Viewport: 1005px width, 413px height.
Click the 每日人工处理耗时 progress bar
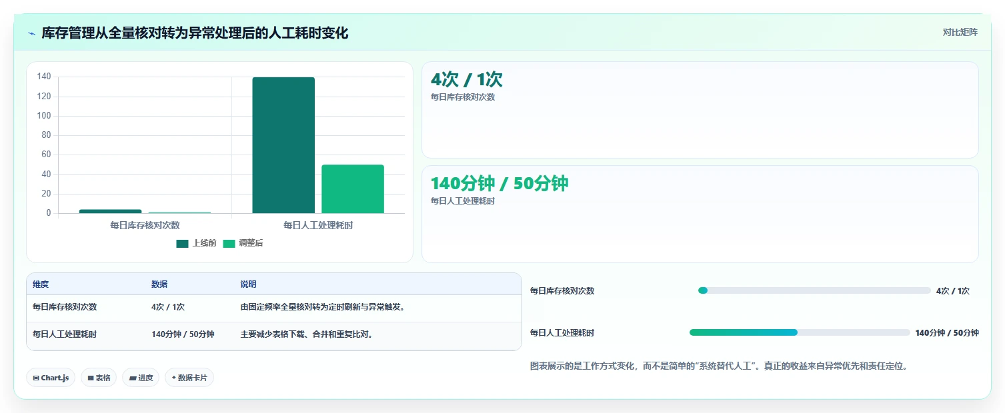click(800, 332)
